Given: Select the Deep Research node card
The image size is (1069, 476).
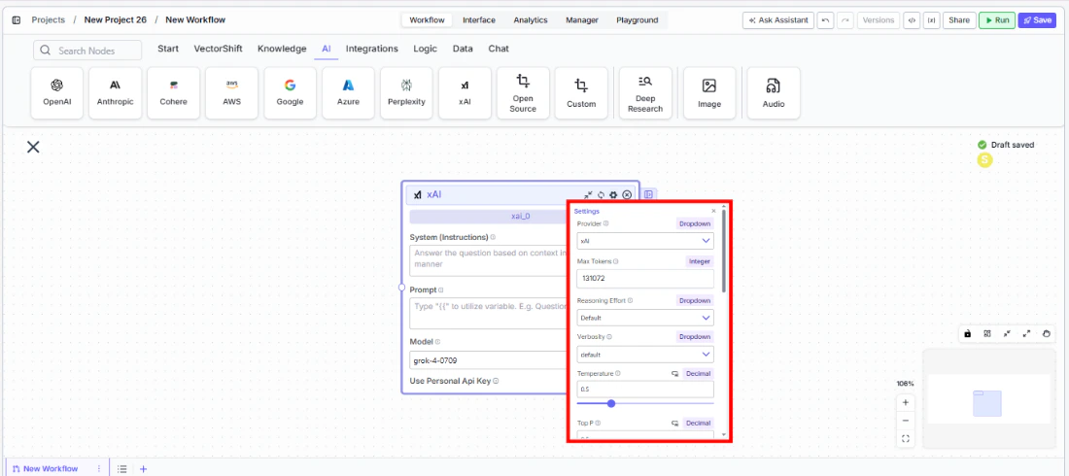Looking at the screenshot, I should (645, 92).
